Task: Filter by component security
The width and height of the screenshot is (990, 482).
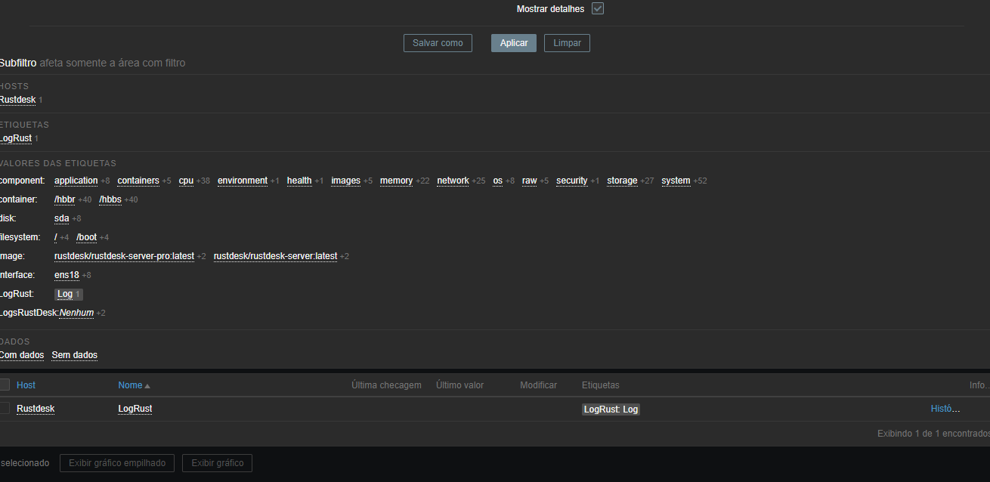Action: [571, 181]
